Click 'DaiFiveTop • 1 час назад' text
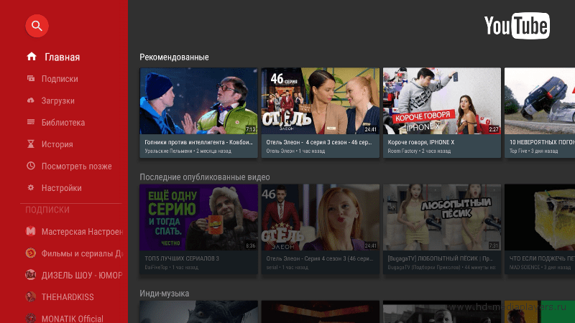 pyautogui.click(x=171, y=267)
